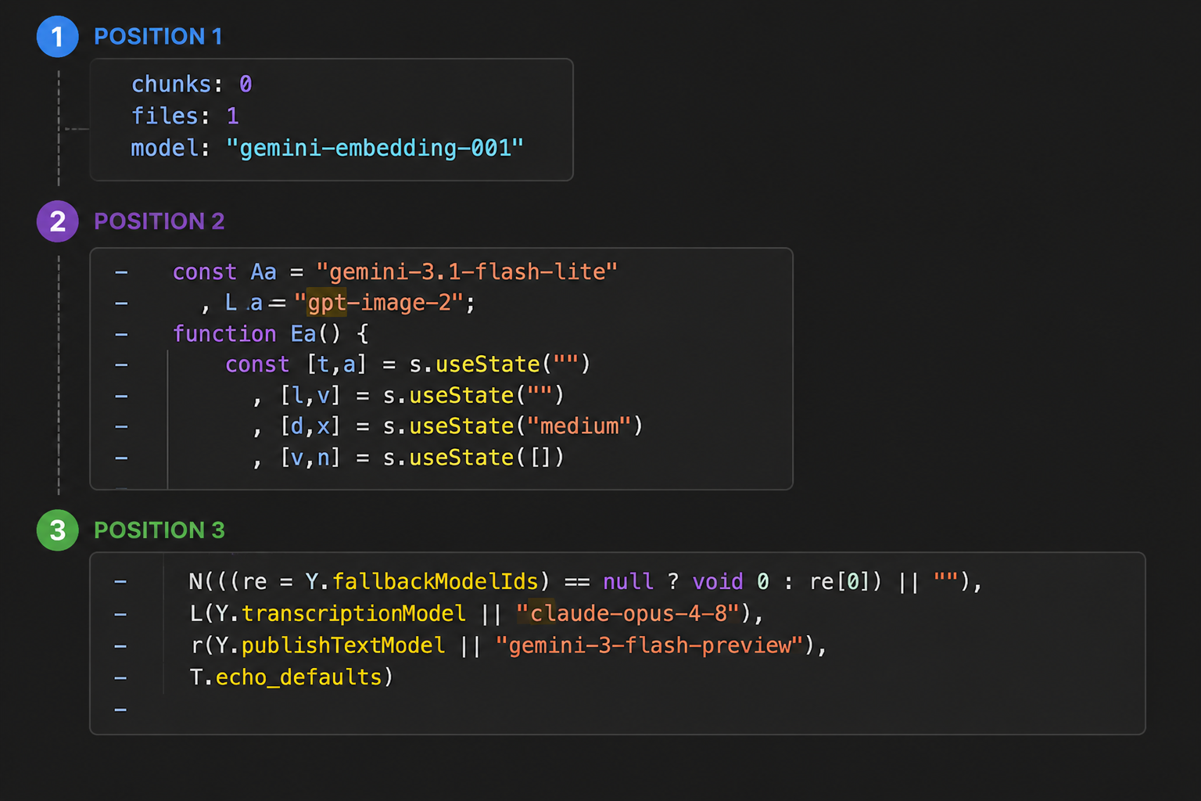Select the "function Ea() {" line
Screen dimensions: 1201x801
point(271,333)
